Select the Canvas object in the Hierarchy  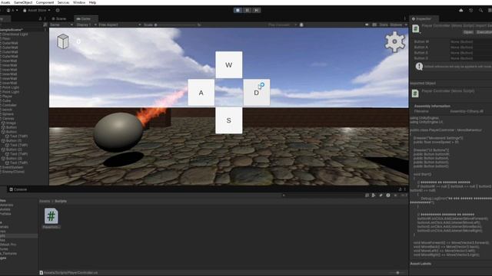tap(8, 119)
